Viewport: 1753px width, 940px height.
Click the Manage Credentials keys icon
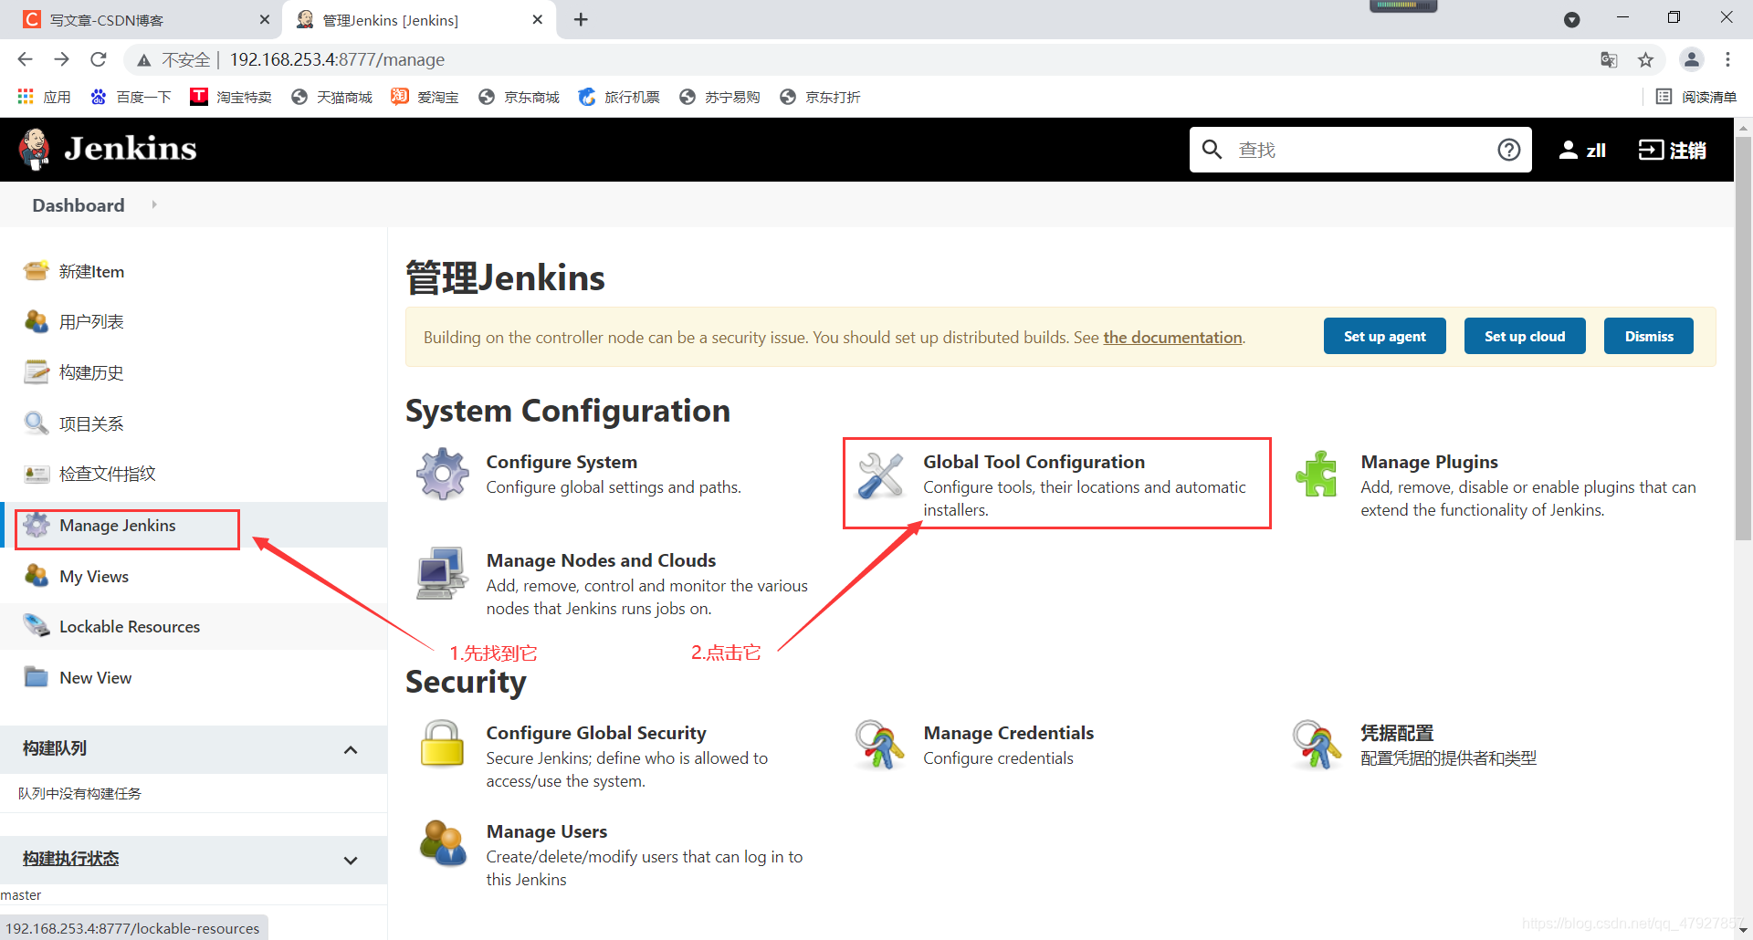(880, 744)
